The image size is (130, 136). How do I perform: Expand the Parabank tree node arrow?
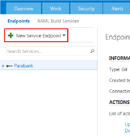[3, 66]
